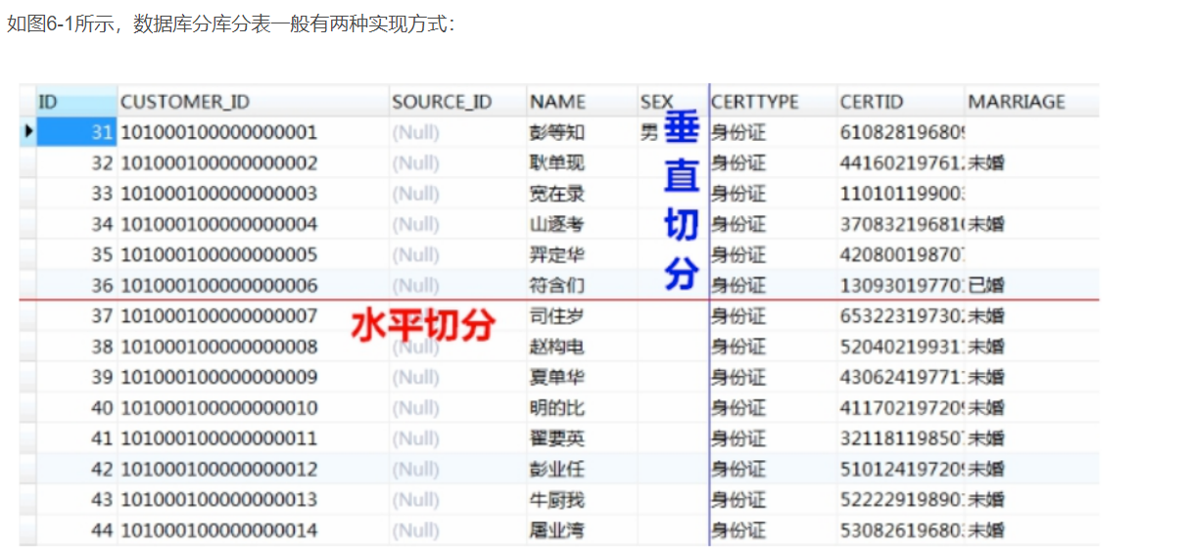Viewport: 1190px width, 555px height.
Task: Select customer ID 101000100000000007
Action: click(x=218, y=316)
